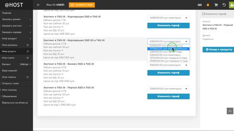234x131 pixels.
Task: Click plan title 'Бизнес SSD в TAS-IX'
Action: [81, 64]
